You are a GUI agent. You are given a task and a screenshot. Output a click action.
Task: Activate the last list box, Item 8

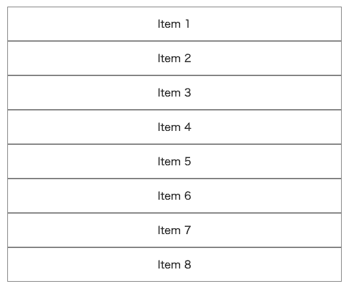[174, 265]
